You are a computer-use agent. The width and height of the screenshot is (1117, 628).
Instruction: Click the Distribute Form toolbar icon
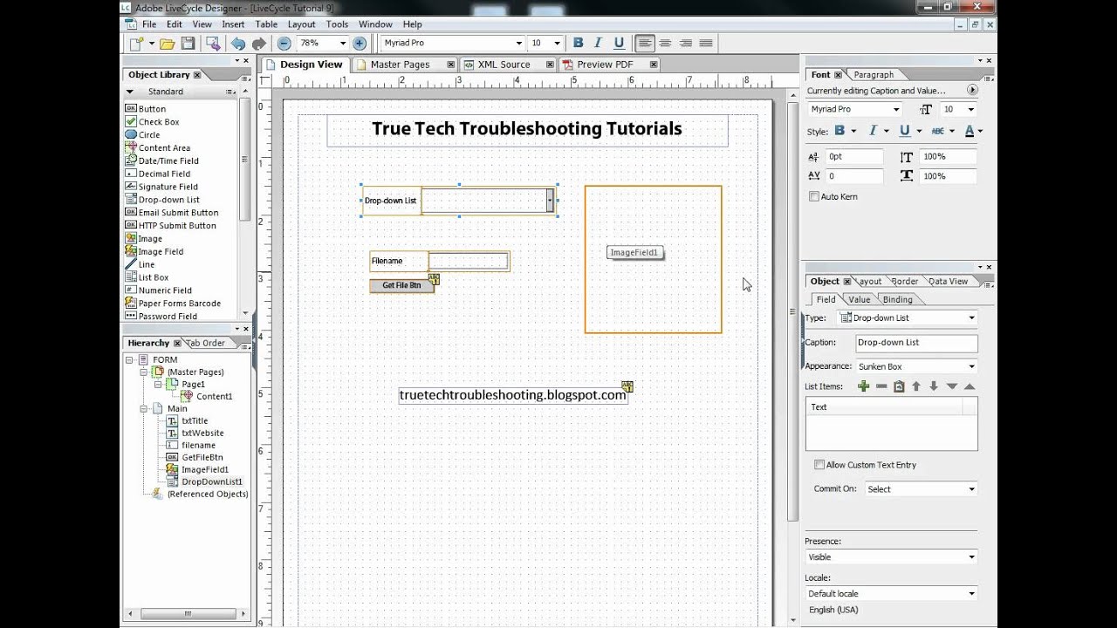pos(212,43)
